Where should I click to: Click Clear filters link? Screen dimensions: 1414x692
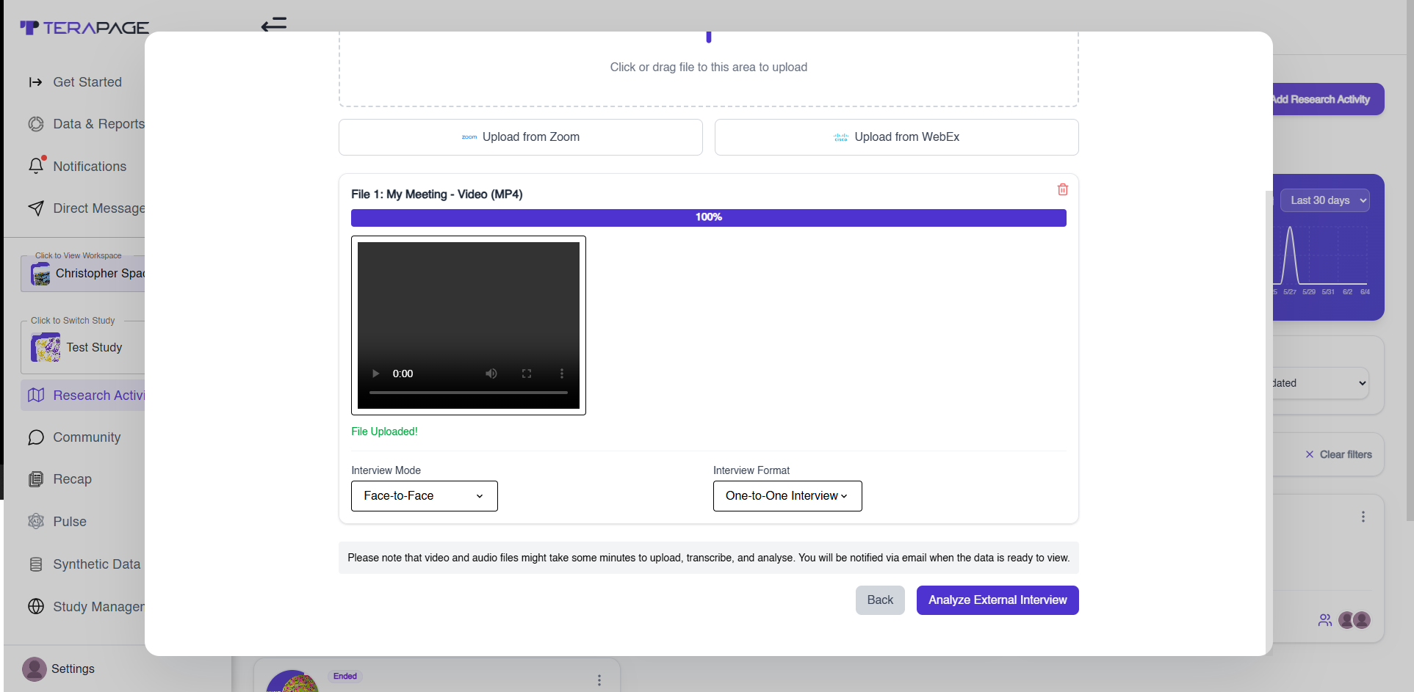click(x=1338, y=455)
